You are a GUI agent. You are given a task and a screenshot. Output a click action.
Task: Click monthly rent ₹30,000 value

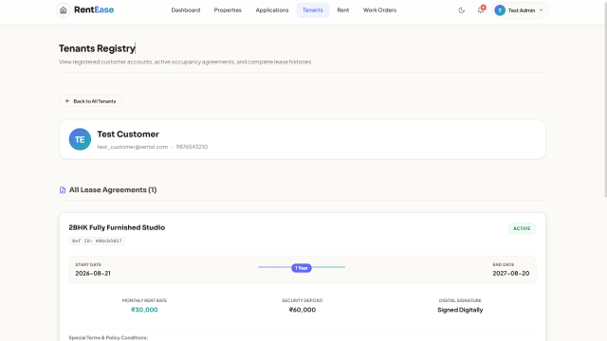[x=144, y=310]
